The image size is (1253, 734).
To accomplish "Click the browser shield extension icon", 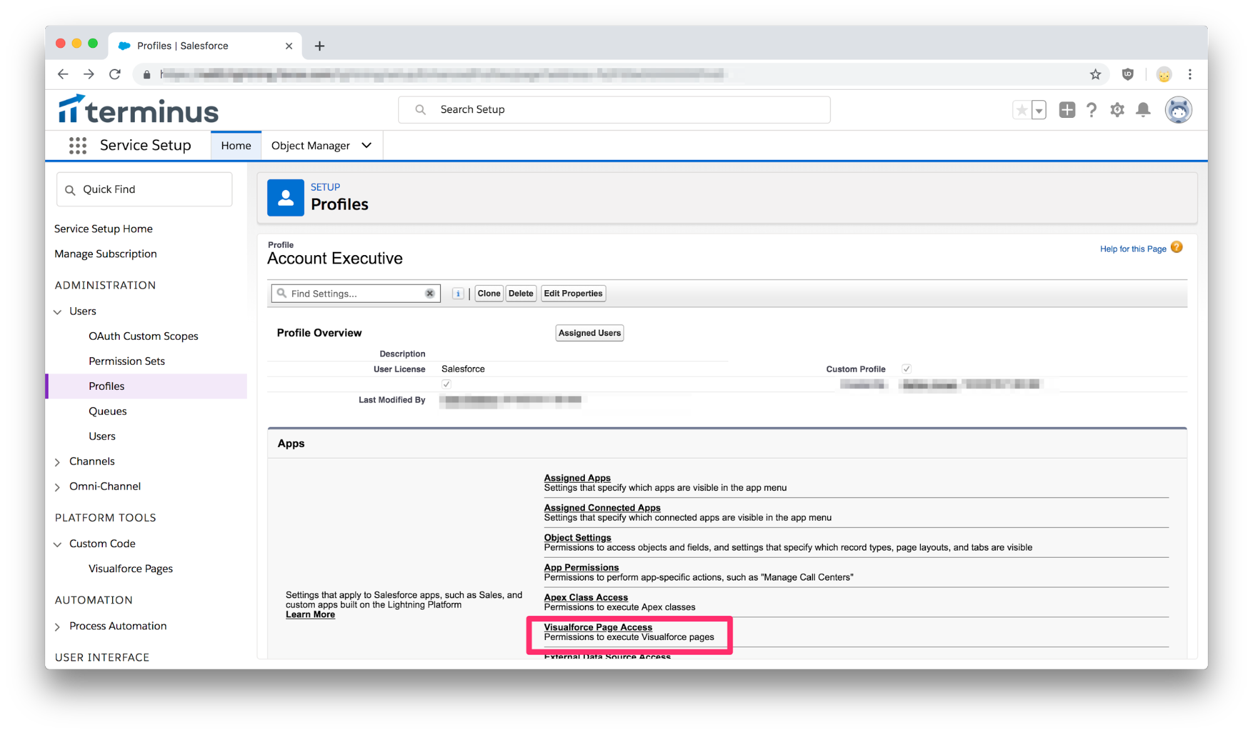I will coord(1128,75).
